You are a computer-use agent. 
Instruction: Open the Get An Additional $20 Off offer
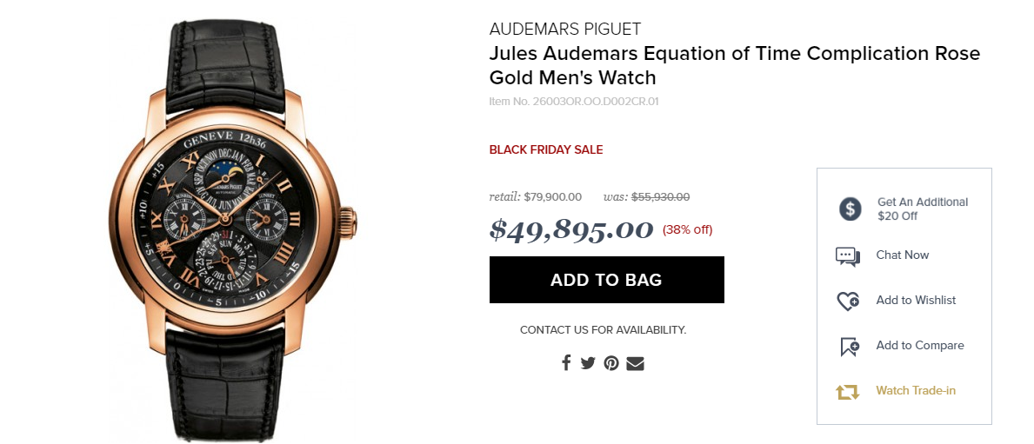922,209
